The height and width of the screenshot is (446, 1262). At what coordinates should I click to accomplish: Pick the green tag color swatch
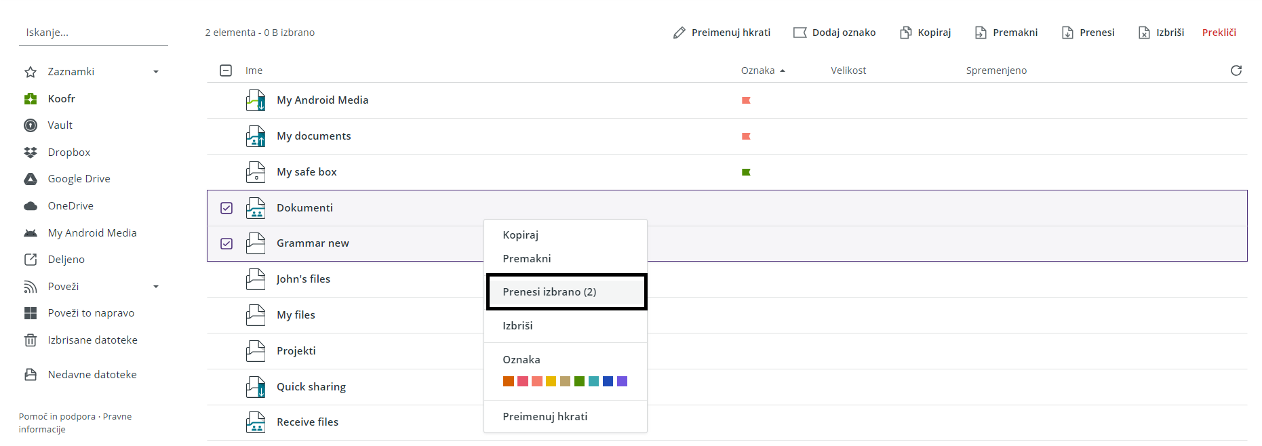579,382
